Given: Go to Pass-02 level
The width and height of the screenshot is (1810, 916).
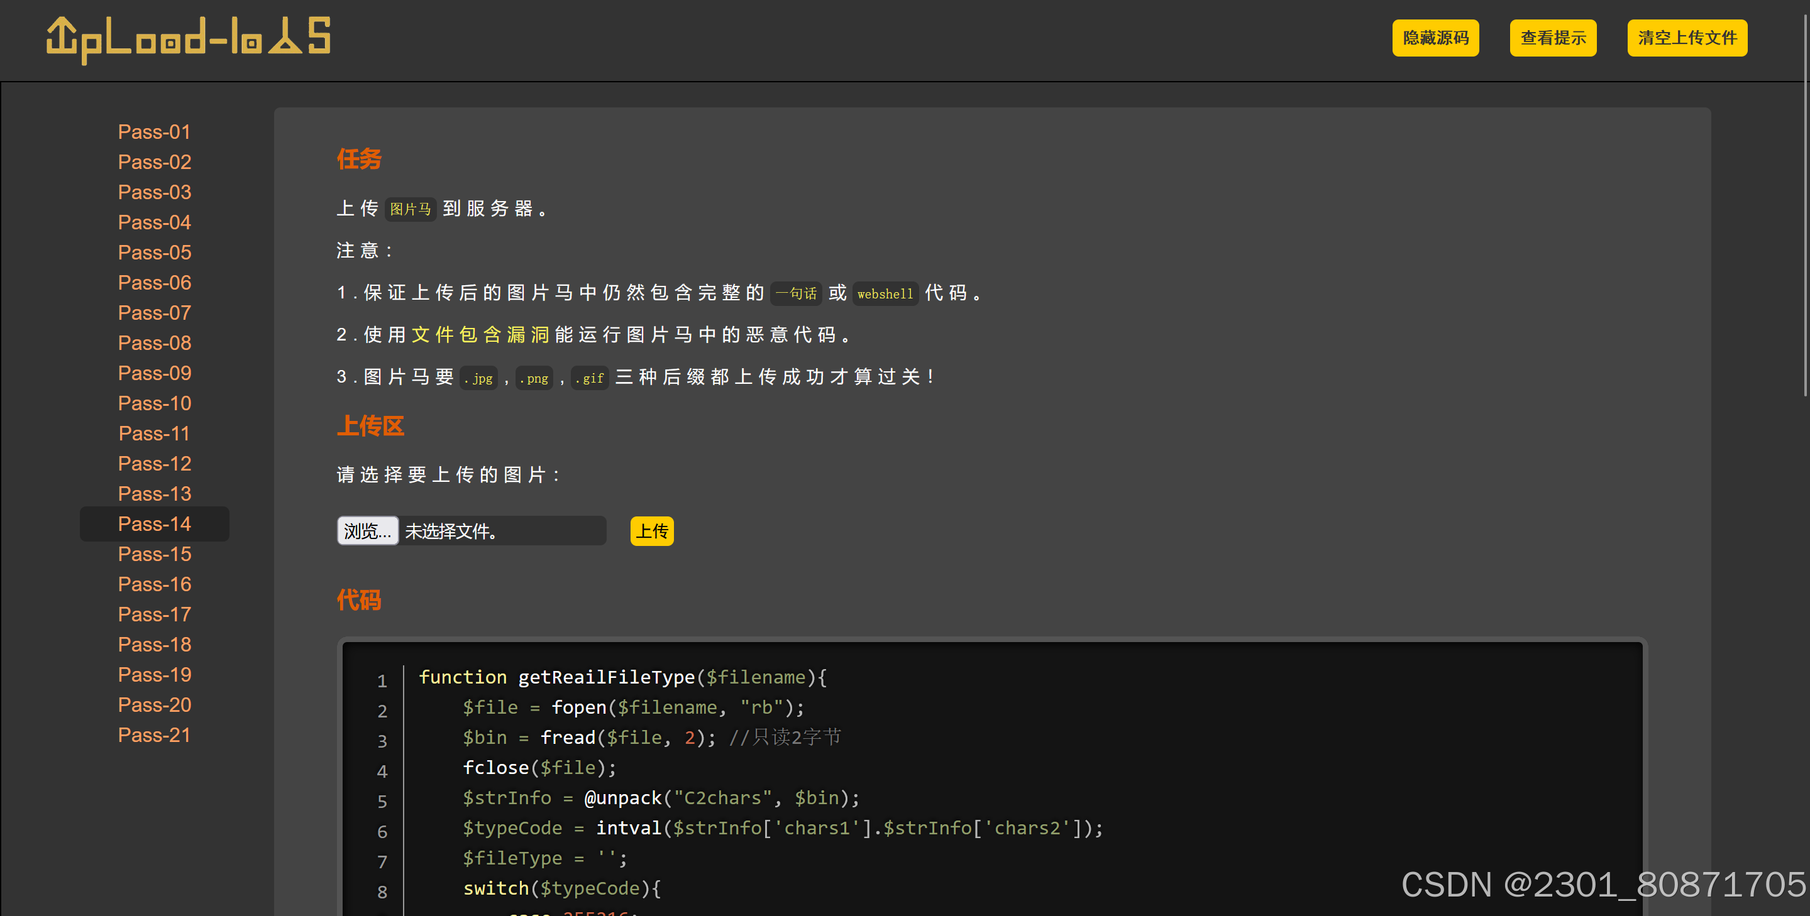Looking at the screenshot, I should [x=154, y=162].
